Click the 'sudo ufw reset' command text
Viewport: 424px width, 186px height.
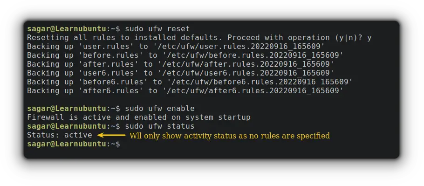coord(157,28)
